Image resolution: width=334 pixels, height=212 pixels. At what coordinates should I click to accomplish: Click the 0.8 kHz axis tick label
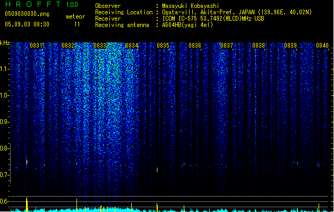pos(4,148)
